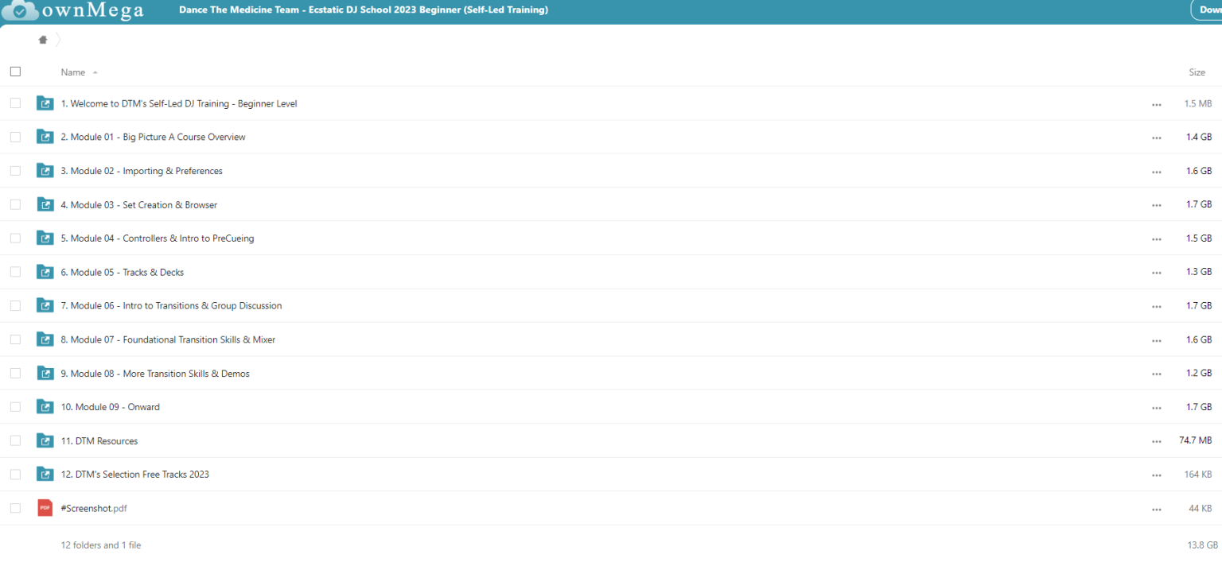Screen dimensions: 1222x566
Task: Open folder icon for Module 05 Tracks & Decks
Action: (45, 272)
